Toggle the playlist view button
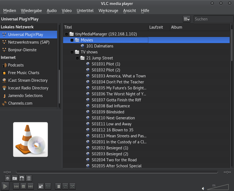 point(58,186)
